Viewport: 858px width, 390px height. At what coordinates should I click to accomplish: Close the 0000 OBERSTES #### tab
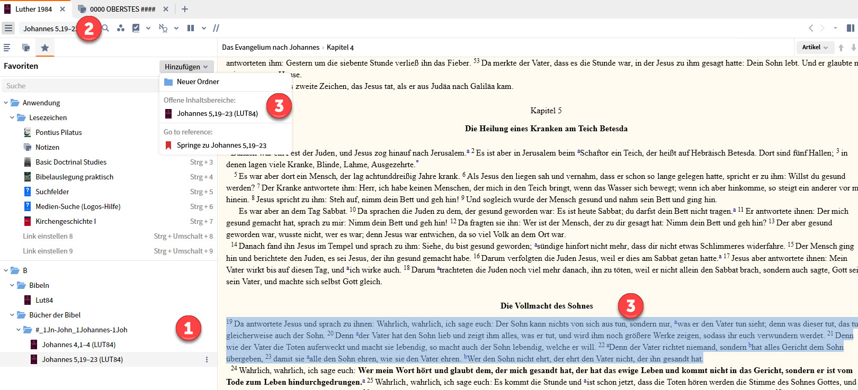[166, 9]
